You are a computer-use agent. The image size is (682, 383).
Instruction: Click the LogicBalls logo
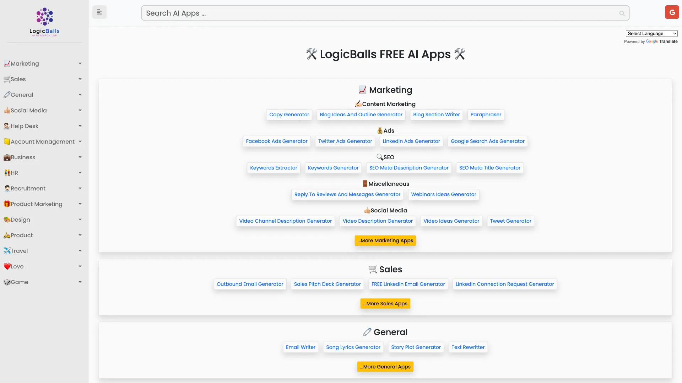44,21
